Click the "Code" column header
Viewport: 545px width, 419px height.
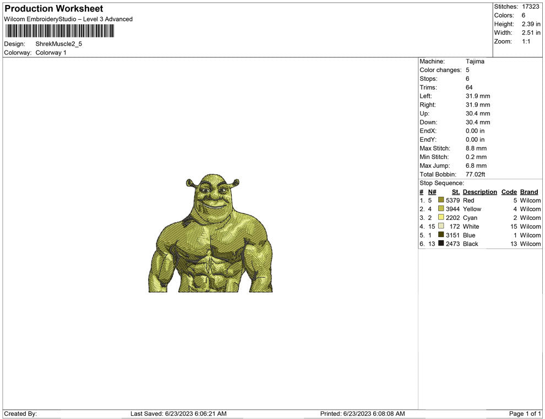[x=509, y=191]
